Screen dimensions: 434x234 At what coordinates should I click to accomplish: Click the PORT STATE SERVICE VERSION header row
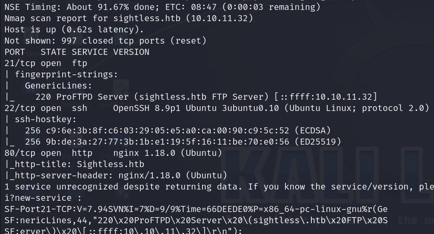click(77, 52)
